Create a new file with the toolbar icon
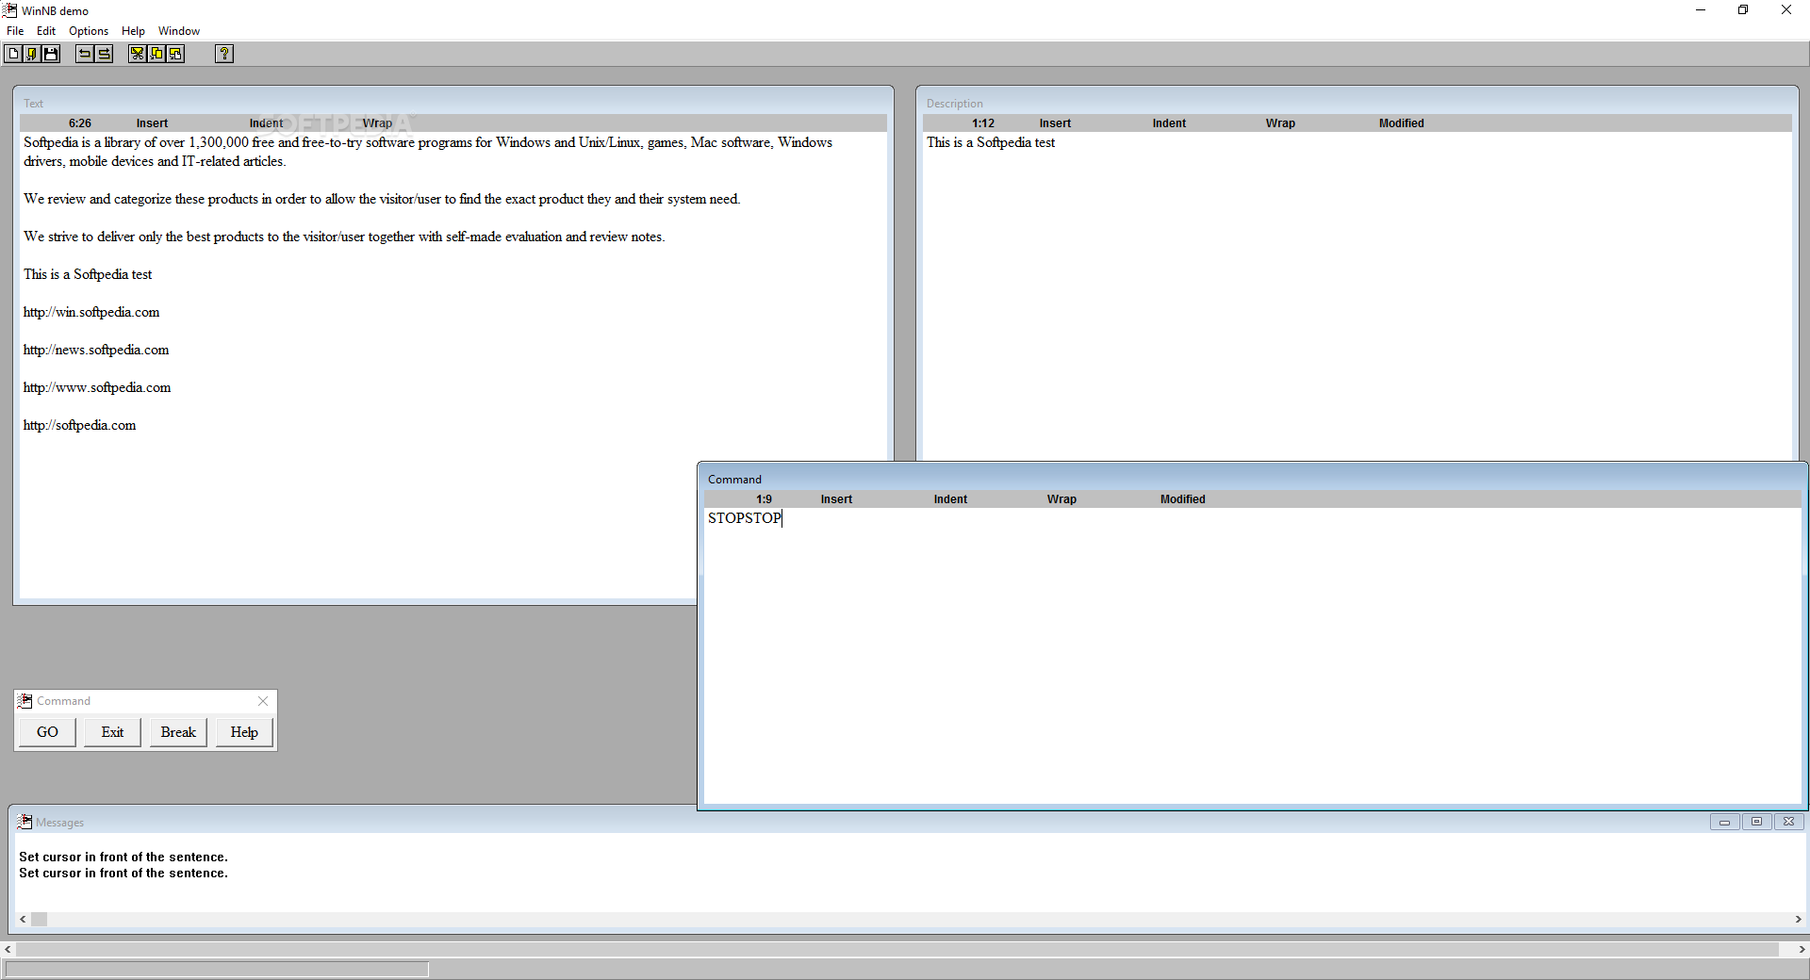This screenshot has height=980, width=1810. [x=13, y=54]
